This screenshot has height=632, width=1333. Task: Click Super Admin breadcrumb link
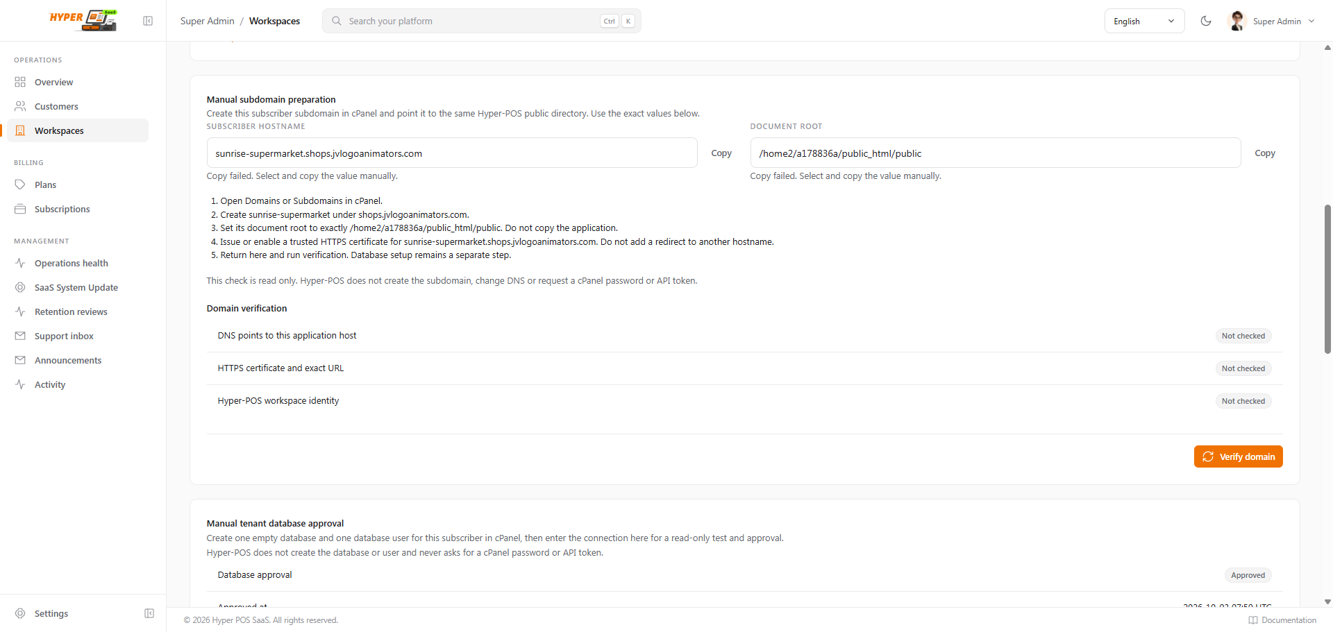click(208, 21)
